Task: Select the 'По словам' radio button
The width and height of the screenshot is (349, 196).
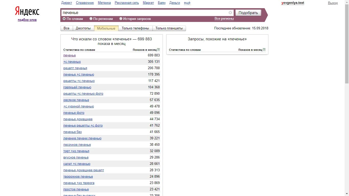Action: tap(64, 19)
